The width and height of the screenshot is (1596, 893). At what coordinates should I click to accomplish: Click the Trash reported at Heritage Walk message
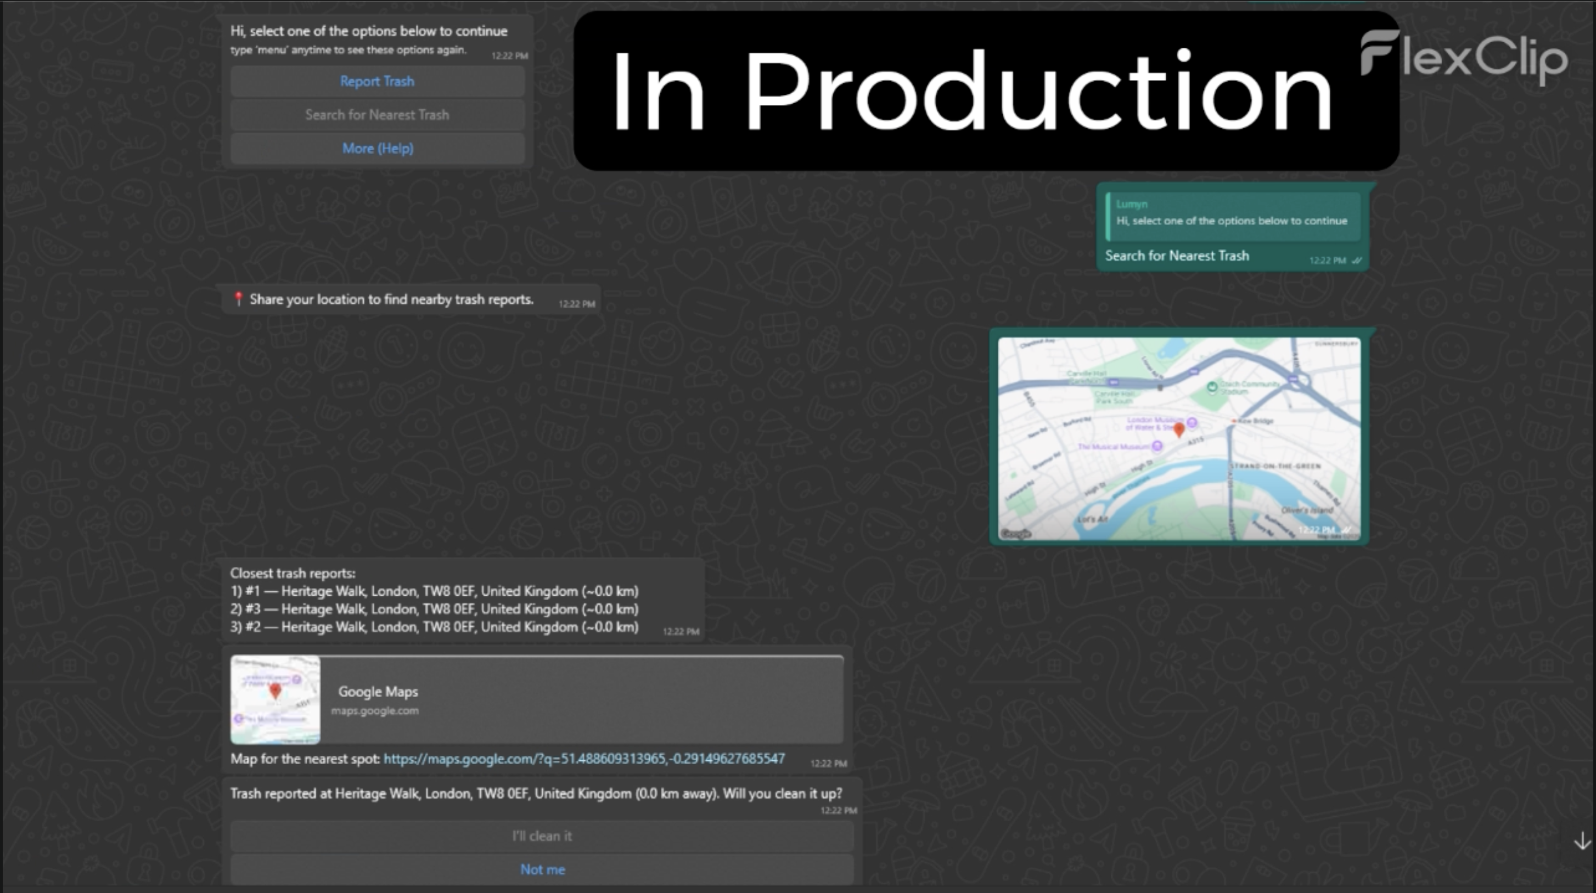pos(535,793)
